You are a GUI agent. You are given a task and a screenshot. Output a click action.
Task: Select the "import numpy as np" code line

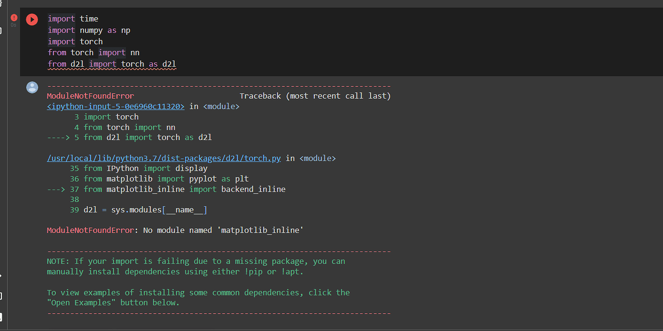click(88, 30)
